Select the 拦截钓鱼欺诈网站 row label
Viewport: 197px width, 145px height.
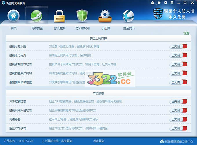pos(20,73)
